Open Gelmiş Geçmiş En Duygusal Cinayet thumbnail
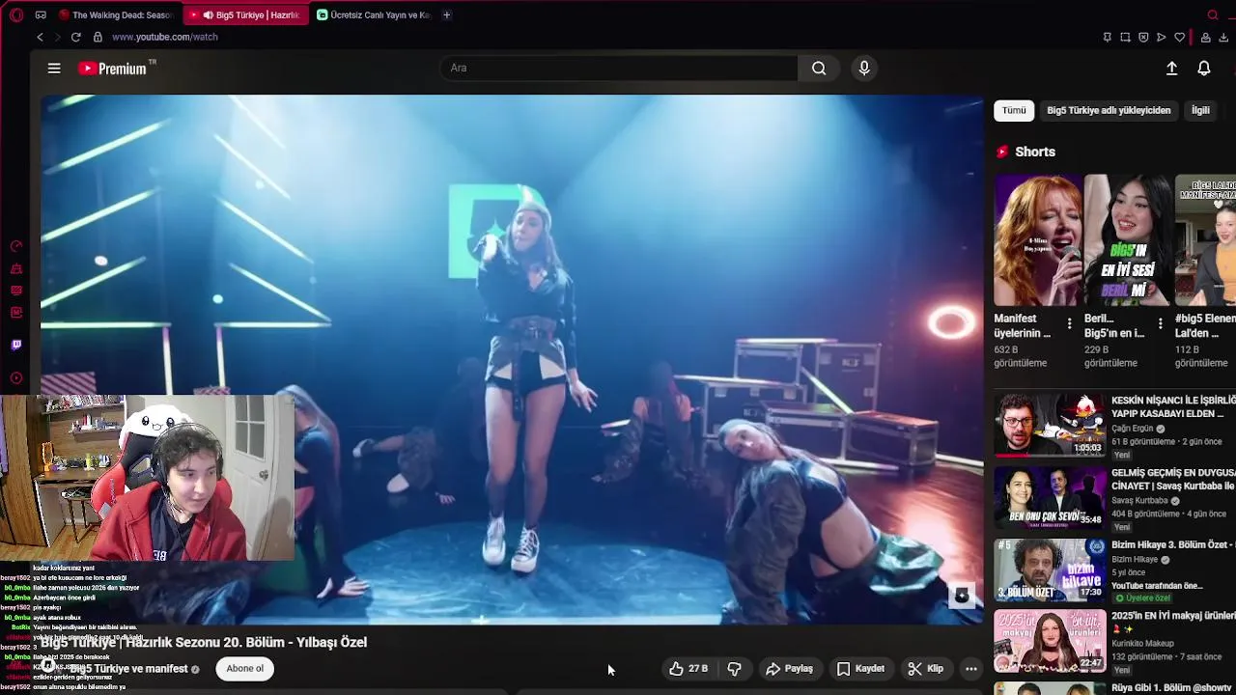 pyautogui.click(x=1050, y=497)
